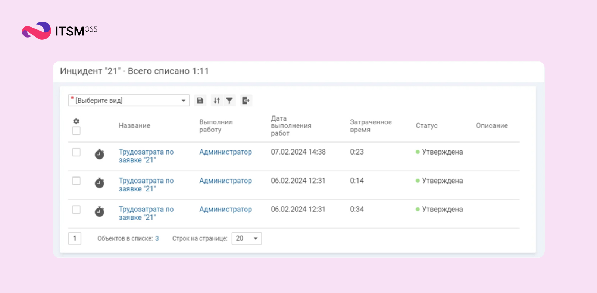Click the stopwatch icon in the 0:23 row
Screen dimensions: 597x293
tap(100, 154)
